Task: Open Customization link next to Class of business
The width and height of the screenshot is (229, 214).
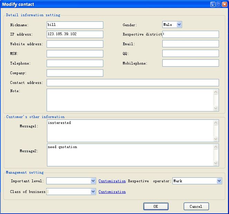Action: (x=112, y=192)
